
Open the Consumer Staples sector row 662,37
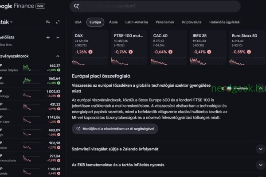pyautogui.click(x=30, y=68)
